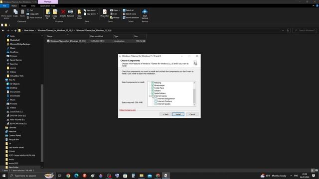This screenshot has height=179, width=319.
Task: Click the components list scrollbar thumb
Action: click(194, 96)
